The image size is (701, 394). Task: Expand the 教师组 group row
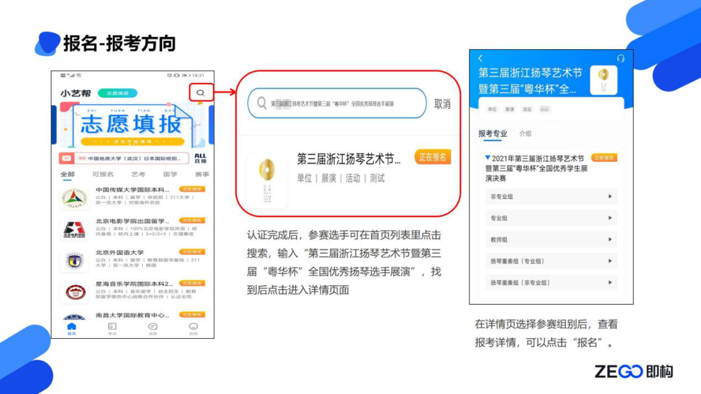click(x=551, y=240)
